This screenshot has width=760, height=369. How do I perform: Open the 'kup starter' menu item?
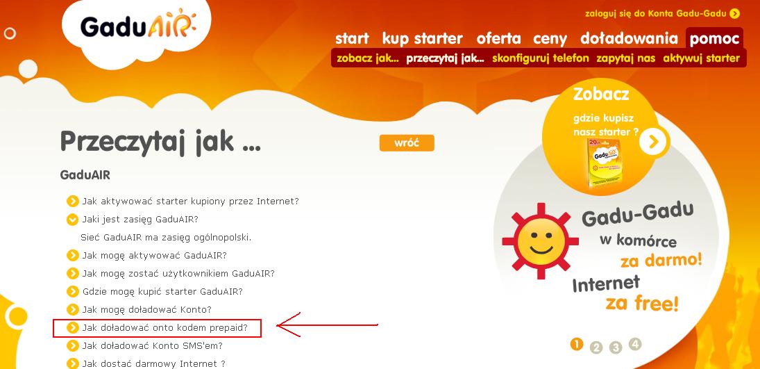pyautogui.click(x=422, y=38)
